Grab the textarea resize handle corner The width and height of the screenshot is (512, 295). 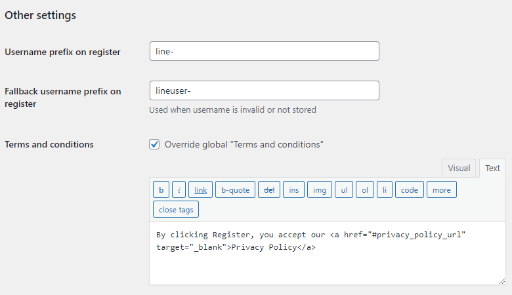501,281
